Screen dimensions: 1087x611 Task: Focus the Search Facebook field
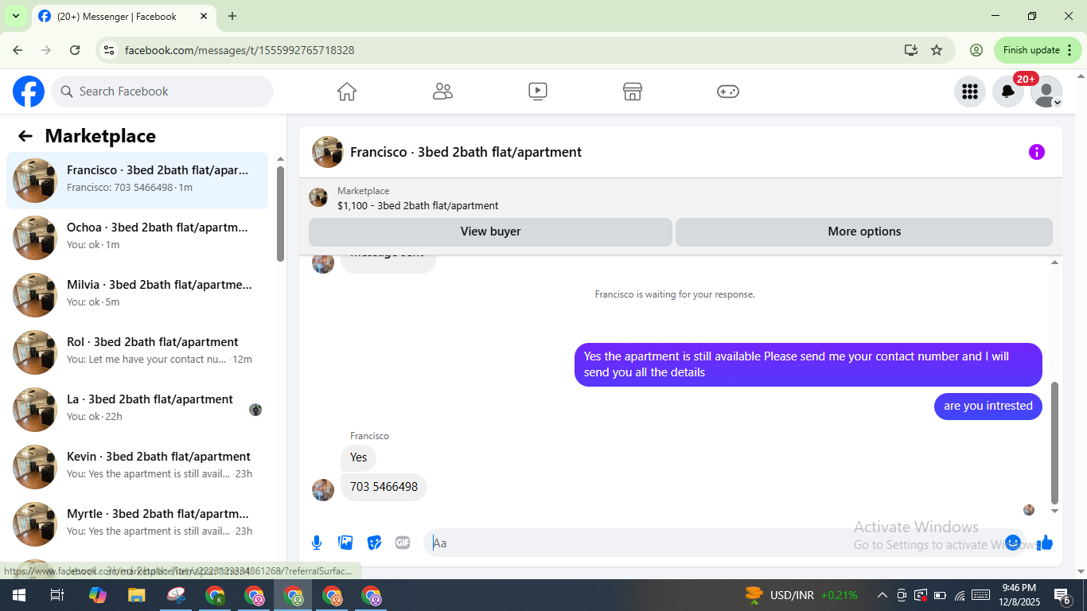(162, 91)
